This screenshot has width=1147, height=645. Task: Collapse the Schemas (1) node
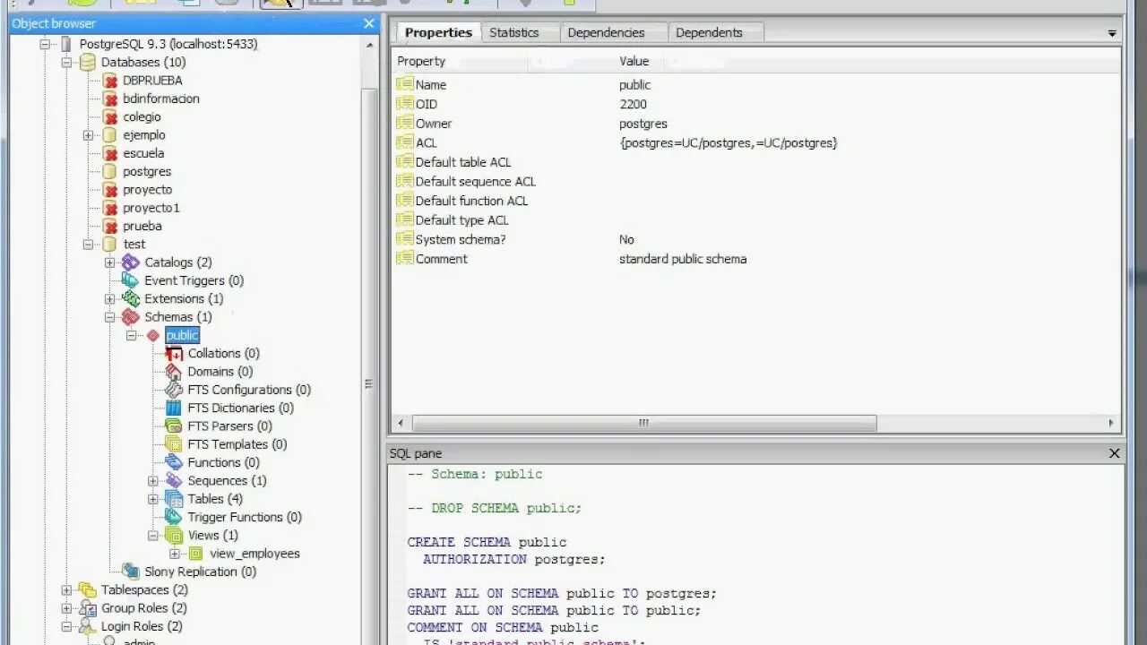[x=109, y=317]
